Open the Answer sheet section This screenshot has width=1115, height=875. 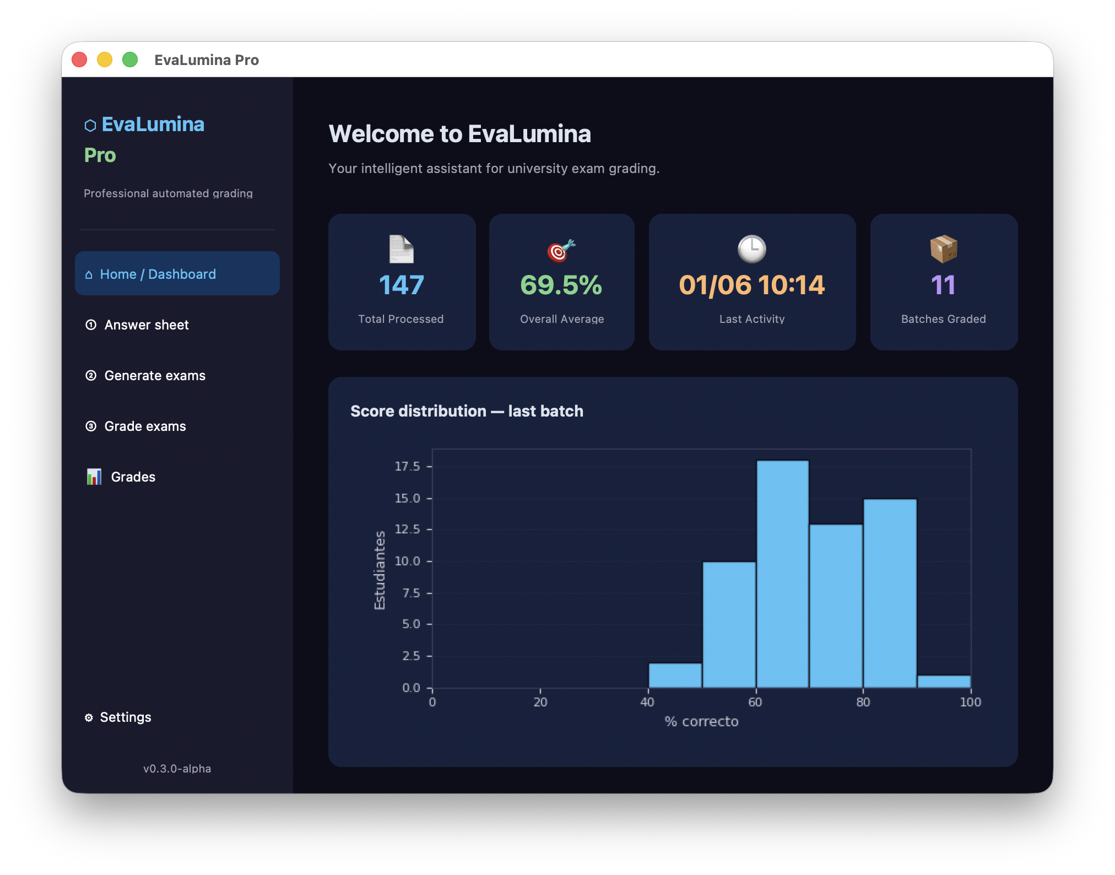(x=177, y=325)
